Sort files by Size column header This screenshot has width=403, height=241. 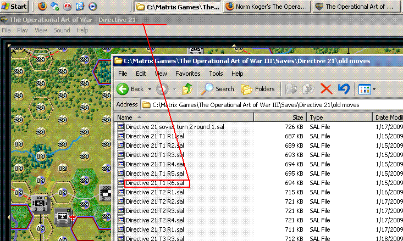pos(280,117)
